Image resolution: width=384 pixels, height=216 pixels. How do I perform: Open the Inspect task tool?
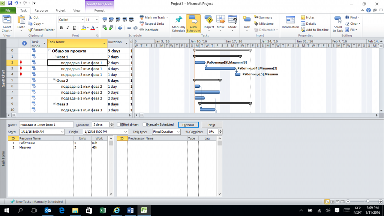[x=209, y=20]
